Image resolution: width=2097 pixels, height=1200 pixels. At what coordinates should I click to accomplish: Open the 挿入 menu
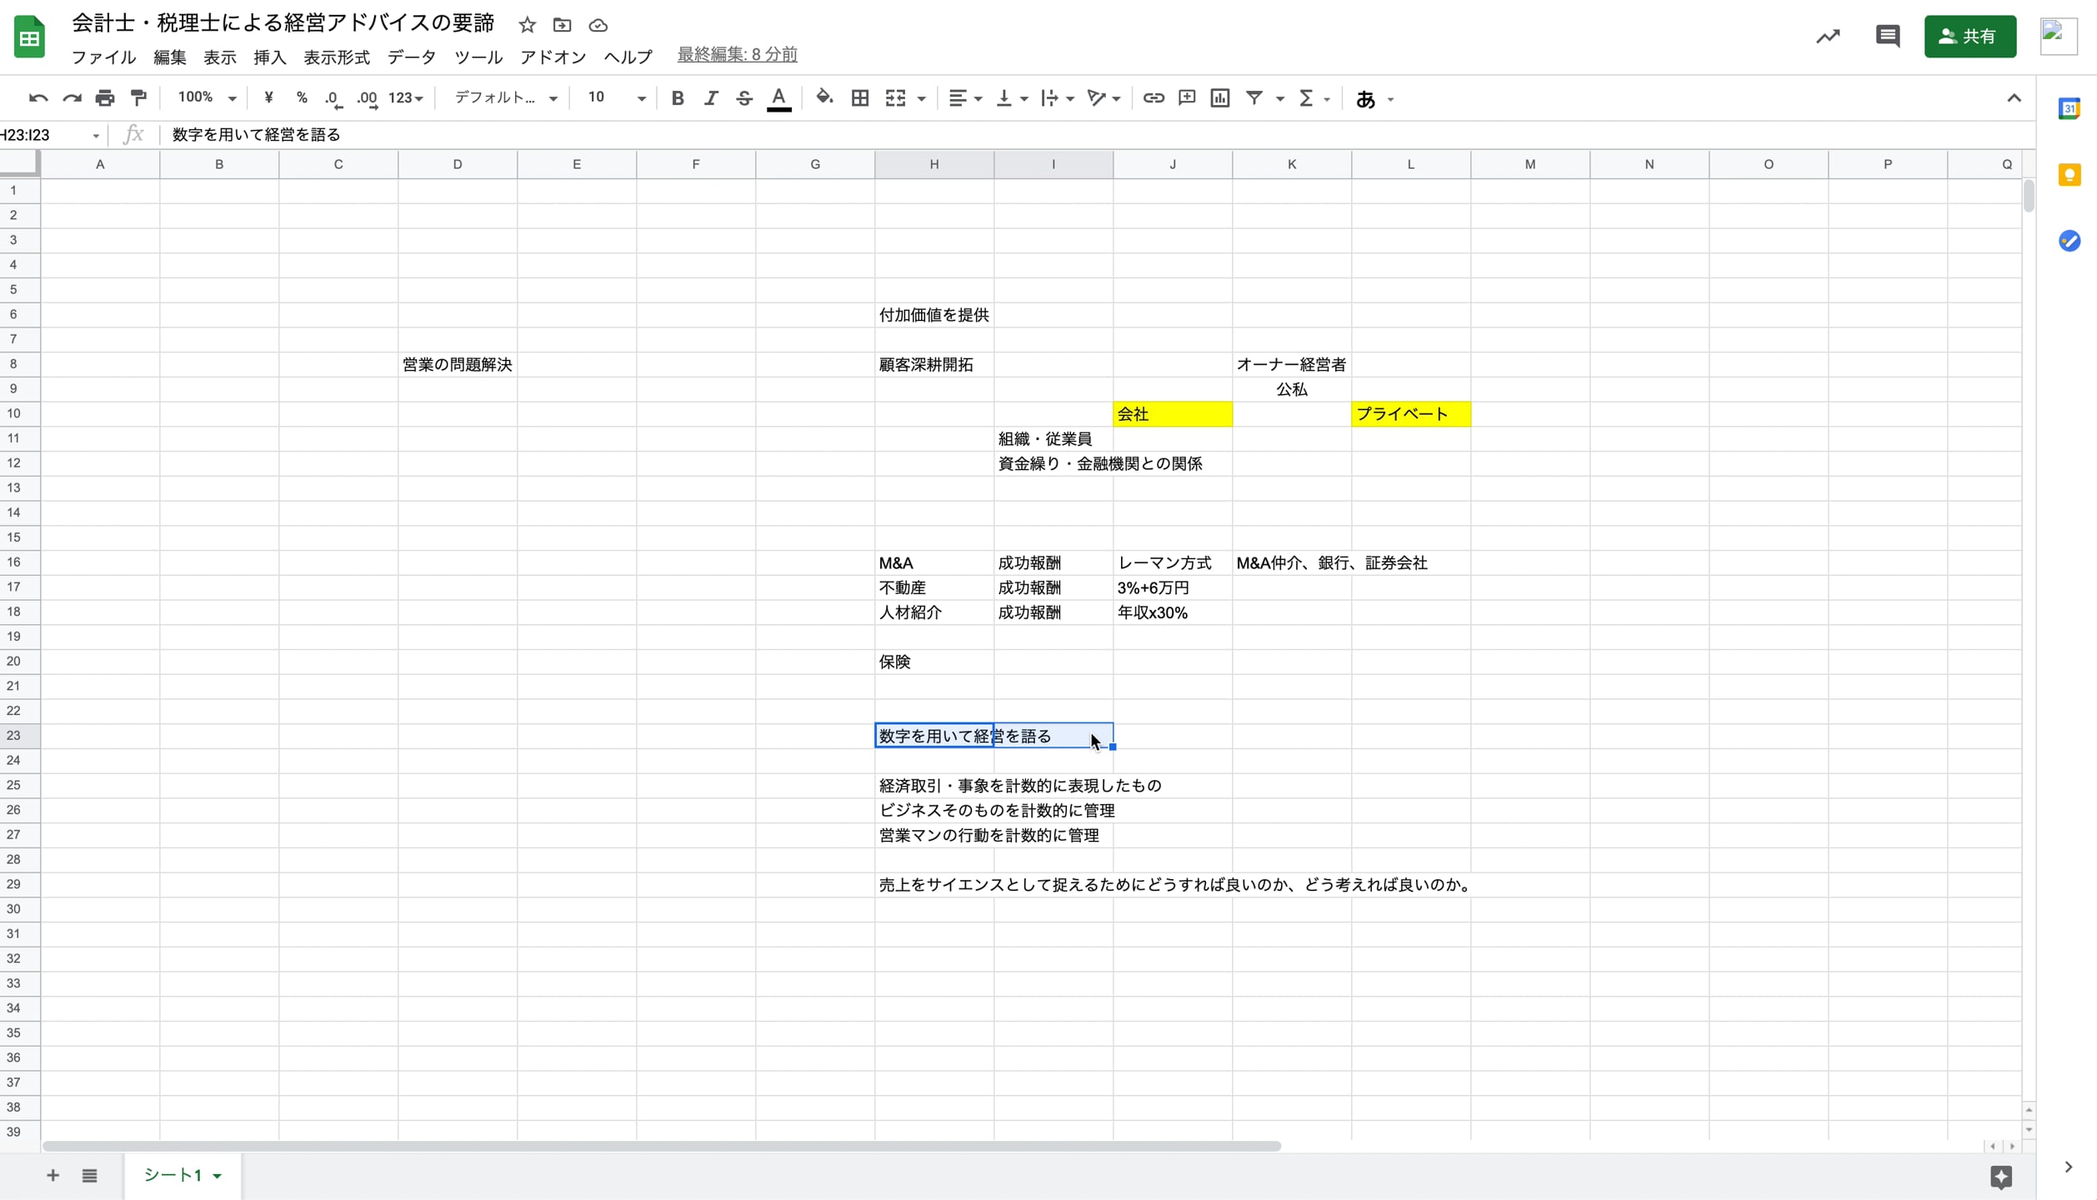point(268,57)
